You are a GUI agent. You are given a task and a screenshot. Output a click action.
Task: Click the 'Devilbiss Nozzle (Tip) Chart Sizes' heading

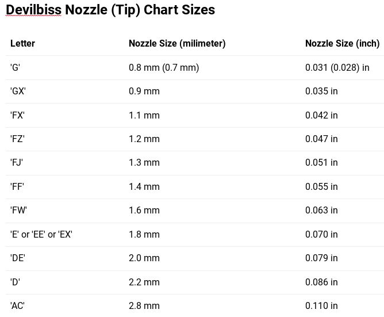coord(110,10)
